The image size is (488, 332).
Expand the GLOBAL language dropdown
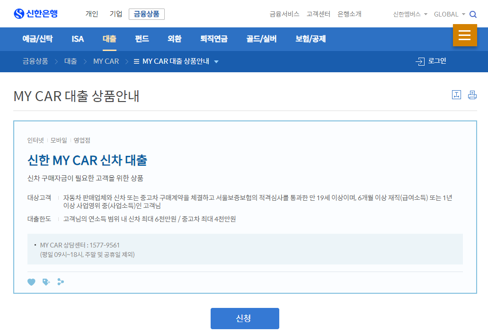click(449, 14)
